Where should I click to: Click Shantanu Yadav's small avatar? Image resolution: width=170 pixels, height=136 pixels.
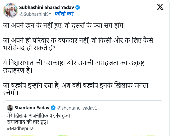point(10,108)
